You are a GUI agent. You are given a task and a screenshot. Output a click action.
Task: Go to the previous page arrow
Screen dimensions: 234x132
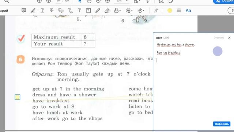pos(39,1)
